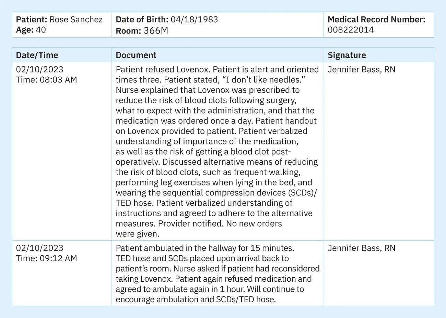
Task: Click the Medical Record Number label
Action: (x=376, y=20)
